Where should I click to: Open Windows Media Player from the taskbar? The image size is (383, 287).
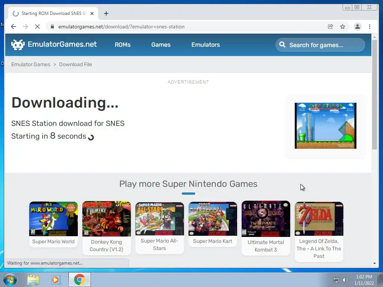(56, 280)
